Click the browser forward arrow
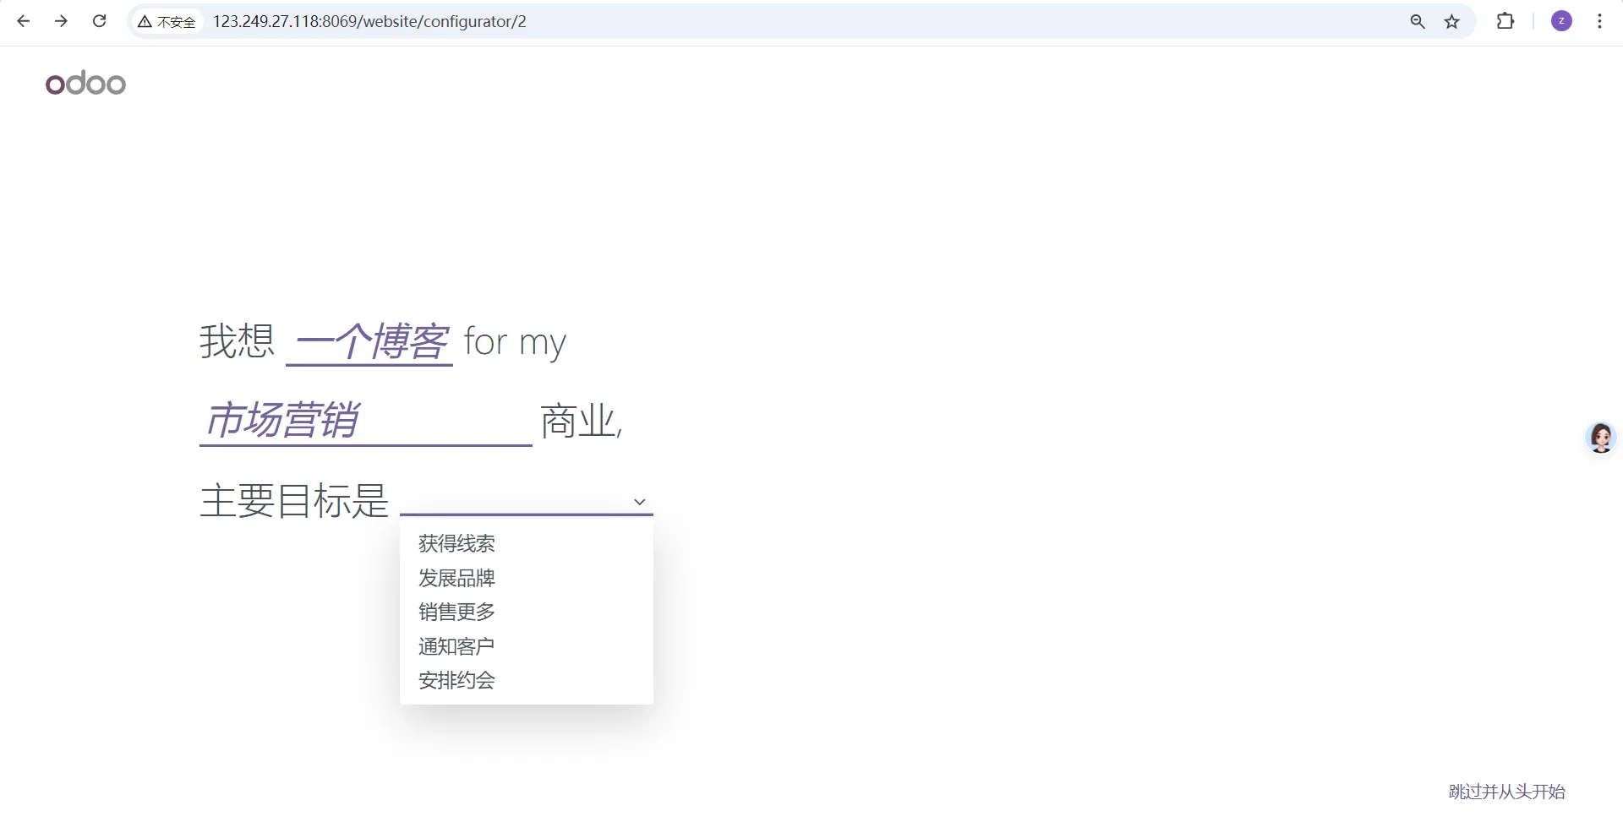This screenshot has height=822, width=1623. (x=61, y=21)
